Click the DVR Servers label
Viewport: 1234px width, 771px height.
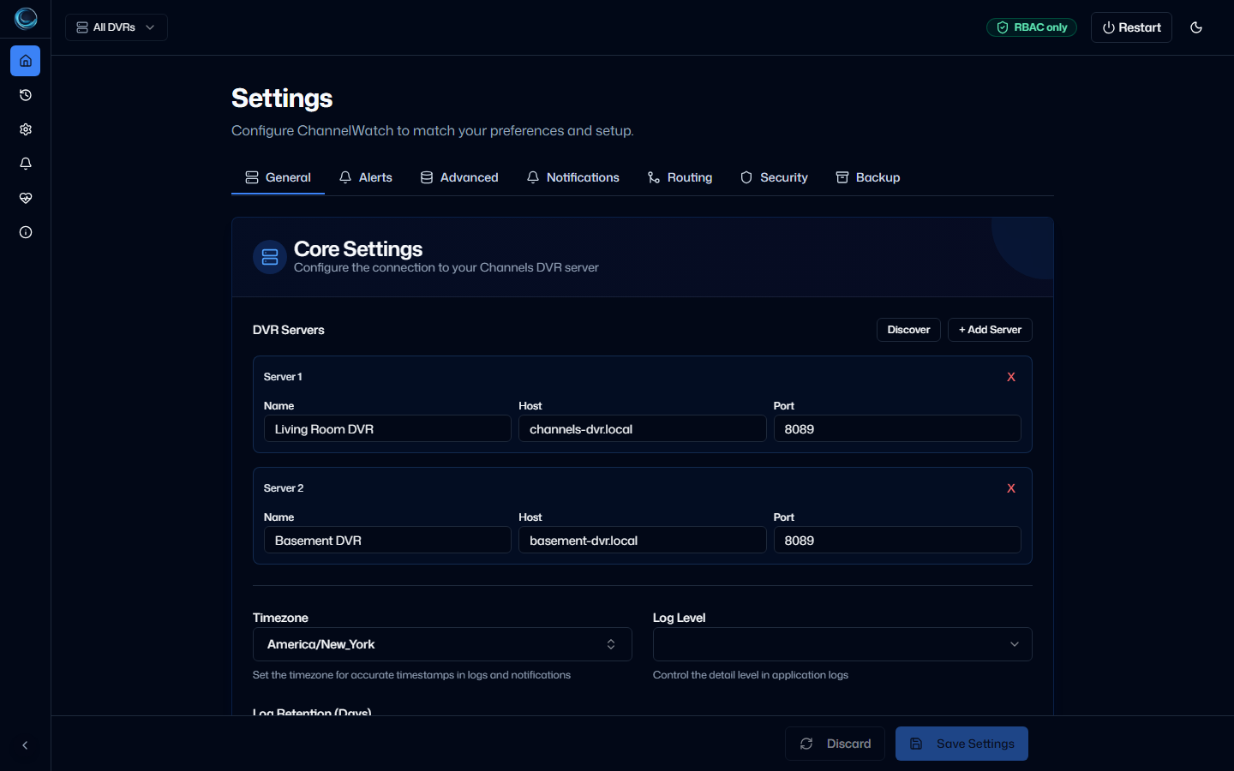(x=289, y=330)
